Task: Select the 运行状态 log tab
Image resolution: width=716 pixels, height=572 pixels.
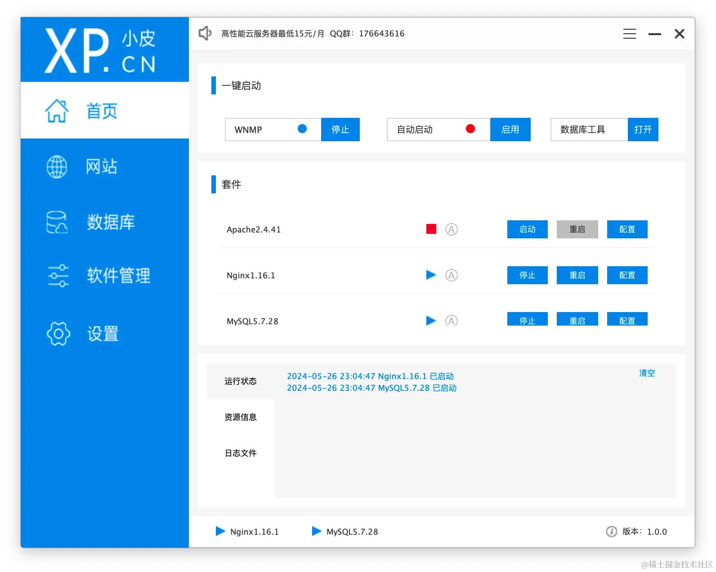Action: pyautogui.click(x=241, y=381)
